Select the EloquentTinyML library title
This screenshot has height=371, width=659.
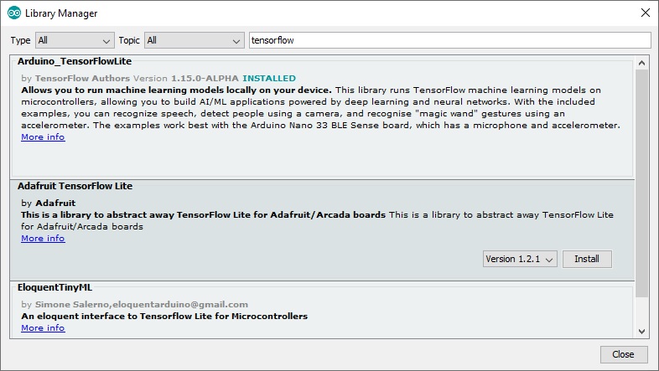[x=57, y=287]
